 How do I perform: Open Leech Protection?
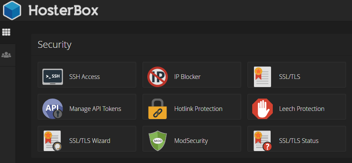point(302,109)
